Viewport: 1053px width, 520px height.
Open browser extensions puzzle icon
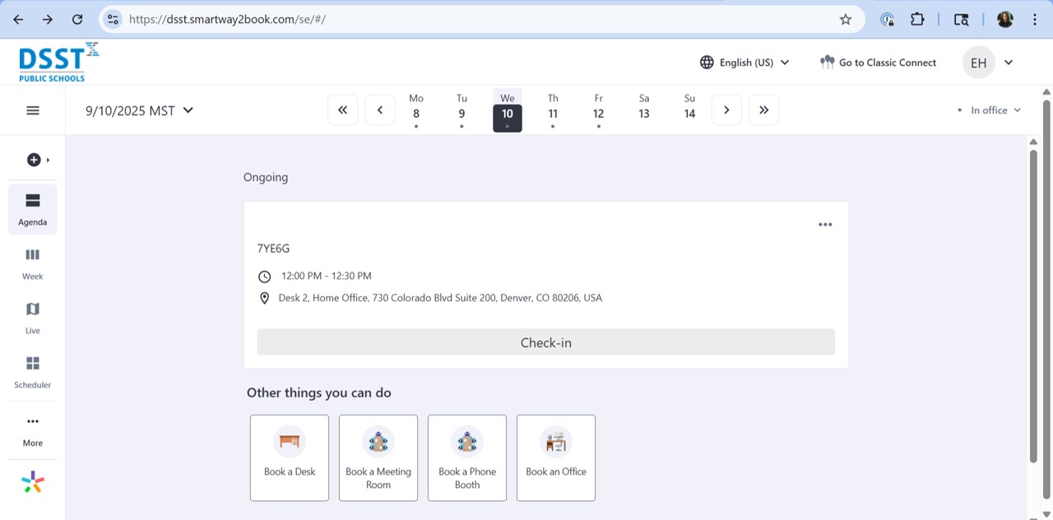click(x=917, y=19)
